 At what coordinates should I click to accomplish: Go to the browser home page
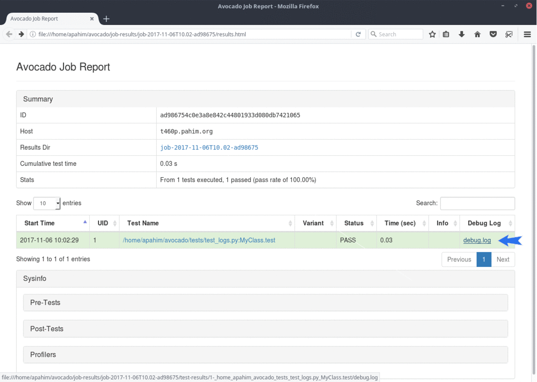coord(477,34)
